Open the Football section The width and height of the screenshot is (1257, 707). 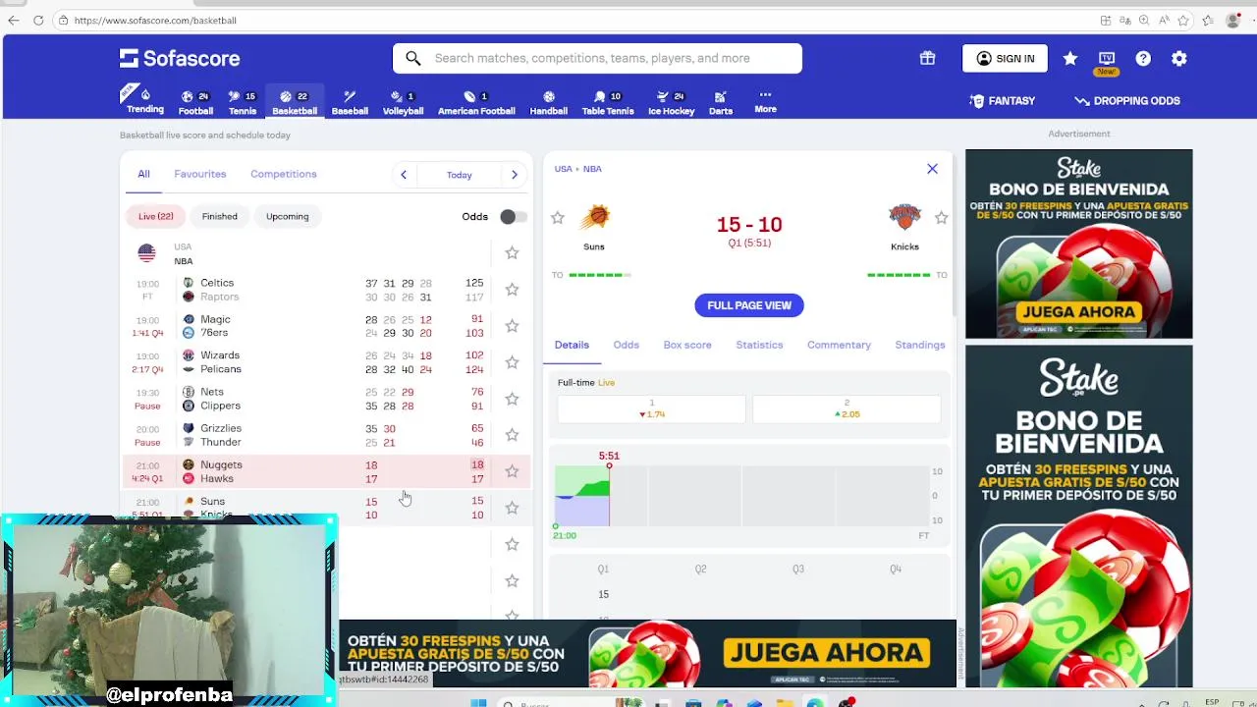[x=195, y=102]
